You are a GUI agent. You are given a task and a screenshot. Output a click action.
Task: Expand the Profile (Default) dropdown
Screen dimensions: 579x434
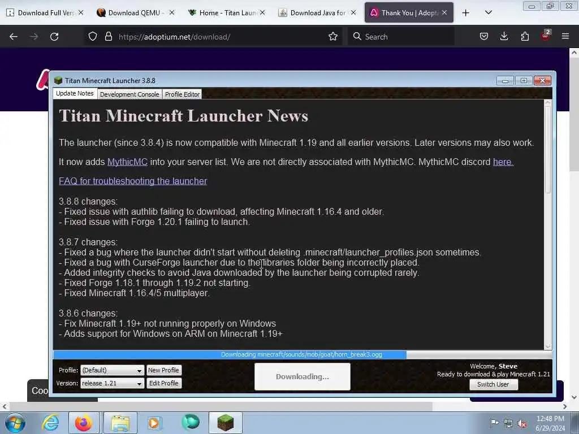(x=112, y=370)
